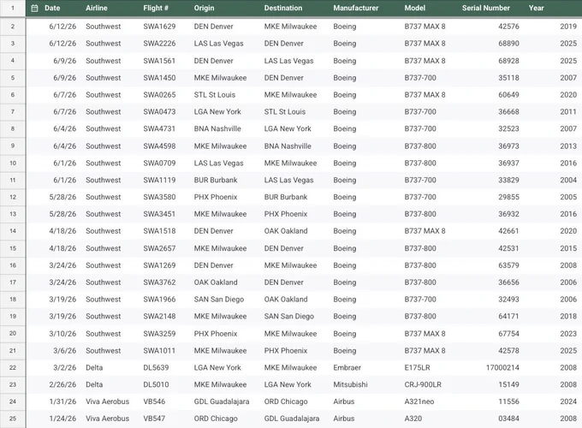The image size is (582, 428).
Task: Click the 1/24/26 date cell
Action: [62, 419]
